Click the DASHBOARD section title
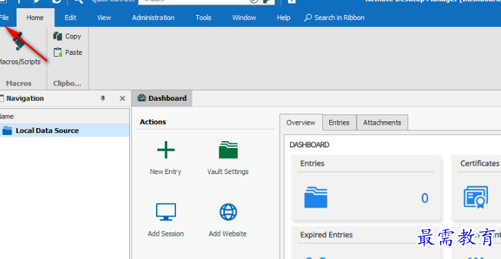This screenshot has width=501, height=259. [x=309, y=145]
